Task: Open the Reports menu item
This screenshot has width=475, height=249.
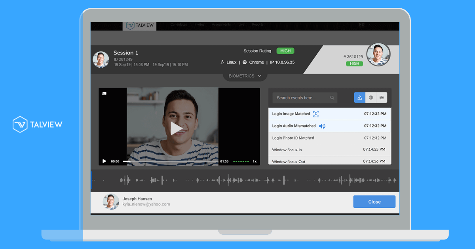Action: click(258, 24)
